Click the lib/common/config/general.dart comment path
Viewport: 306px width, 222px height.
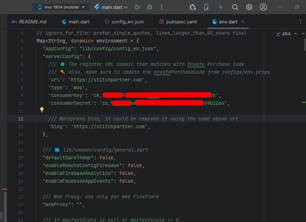106,150
